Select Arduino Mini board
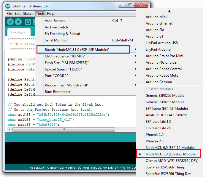Screen dimensions: 206x177 169,17
